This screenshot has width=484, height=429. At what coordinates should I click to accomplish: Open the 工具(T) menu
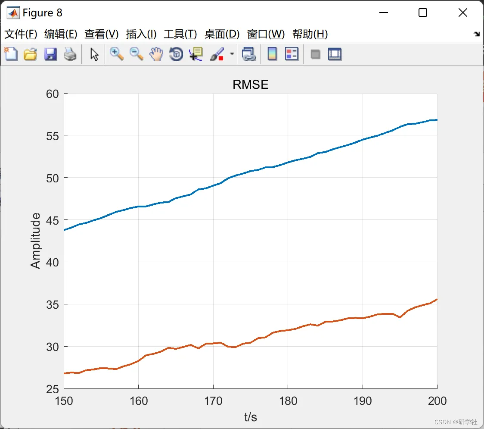pos(180,34)
